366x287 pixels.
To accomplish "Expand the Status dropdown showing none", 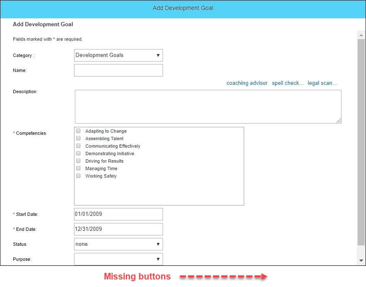I will click(x=119, y=244).
